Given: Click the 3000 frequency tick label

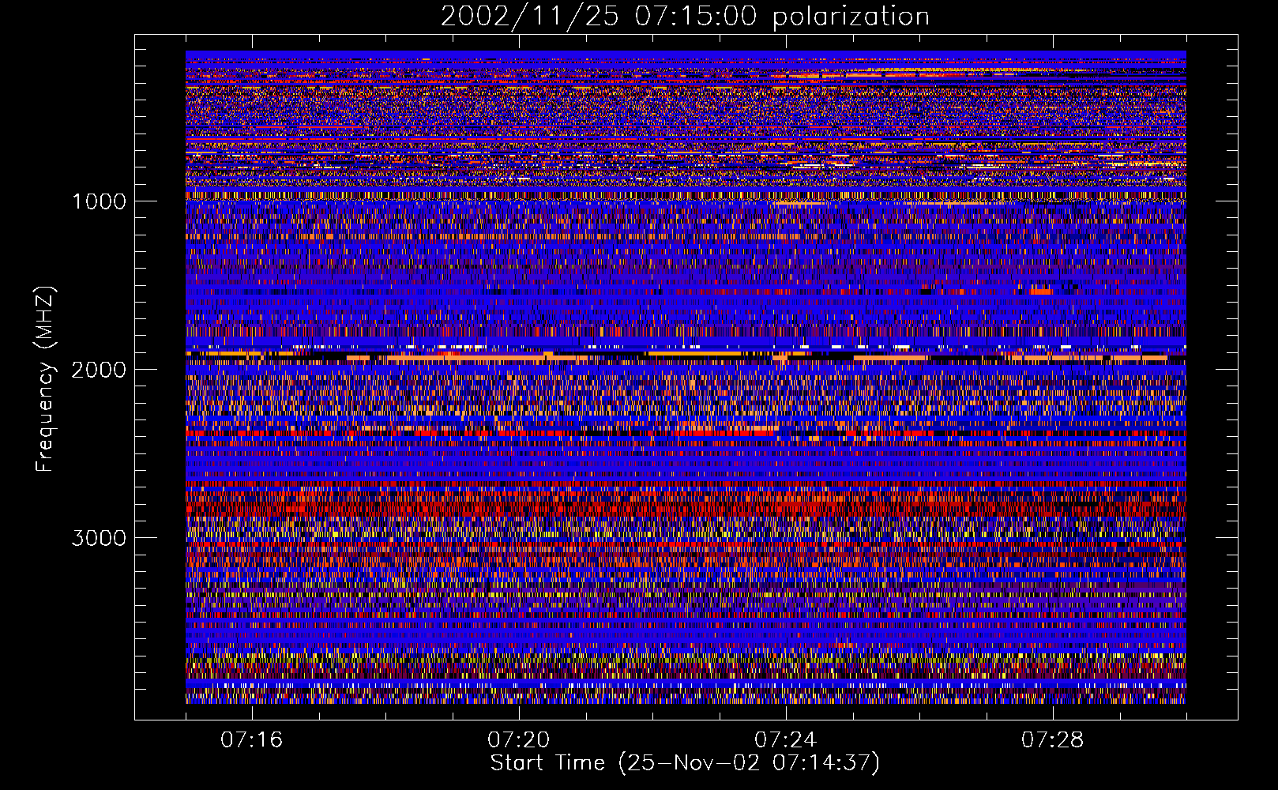Looking at the screenshot, I should 99,538.
